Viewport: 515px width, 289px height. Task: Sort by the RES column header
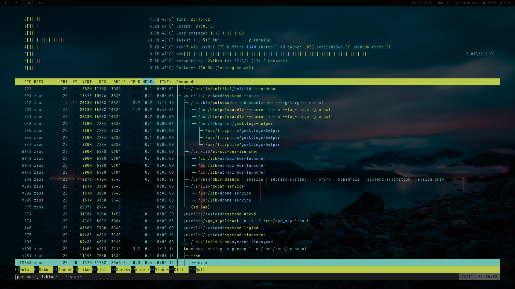pos(103,82)
